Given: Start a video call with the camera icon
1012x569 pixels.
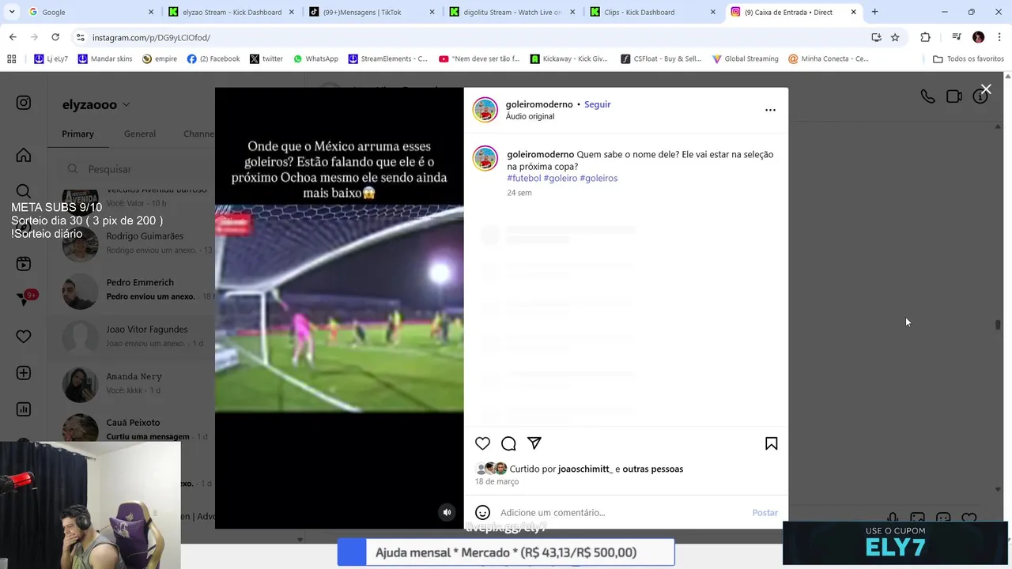Looking at the screenshot, I should click(954, 96).
